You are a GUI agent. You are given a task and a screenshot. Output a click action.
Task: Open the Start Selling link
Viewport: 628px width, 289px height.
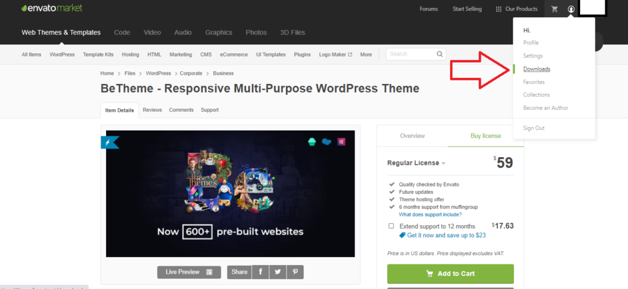click(467, 9)
